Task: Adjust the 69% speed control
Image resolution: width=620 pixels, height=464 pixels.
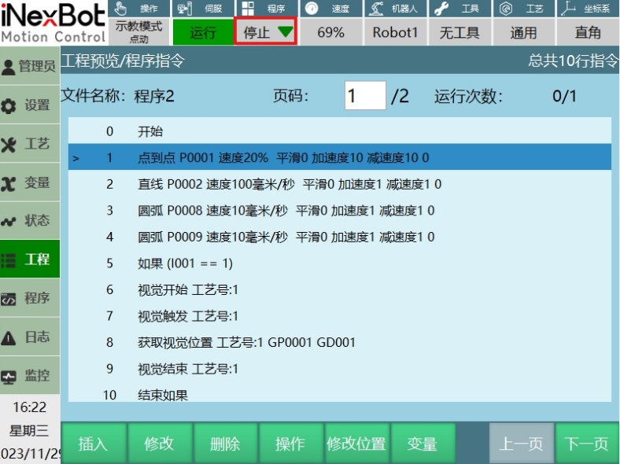Action: (330, 32)
